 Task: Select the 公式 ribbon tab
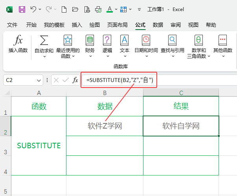click(x=140, y=25)
